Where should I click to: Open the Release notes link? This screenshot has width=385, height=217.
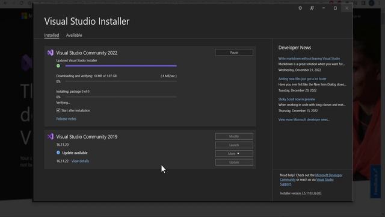tap(66, 119)
